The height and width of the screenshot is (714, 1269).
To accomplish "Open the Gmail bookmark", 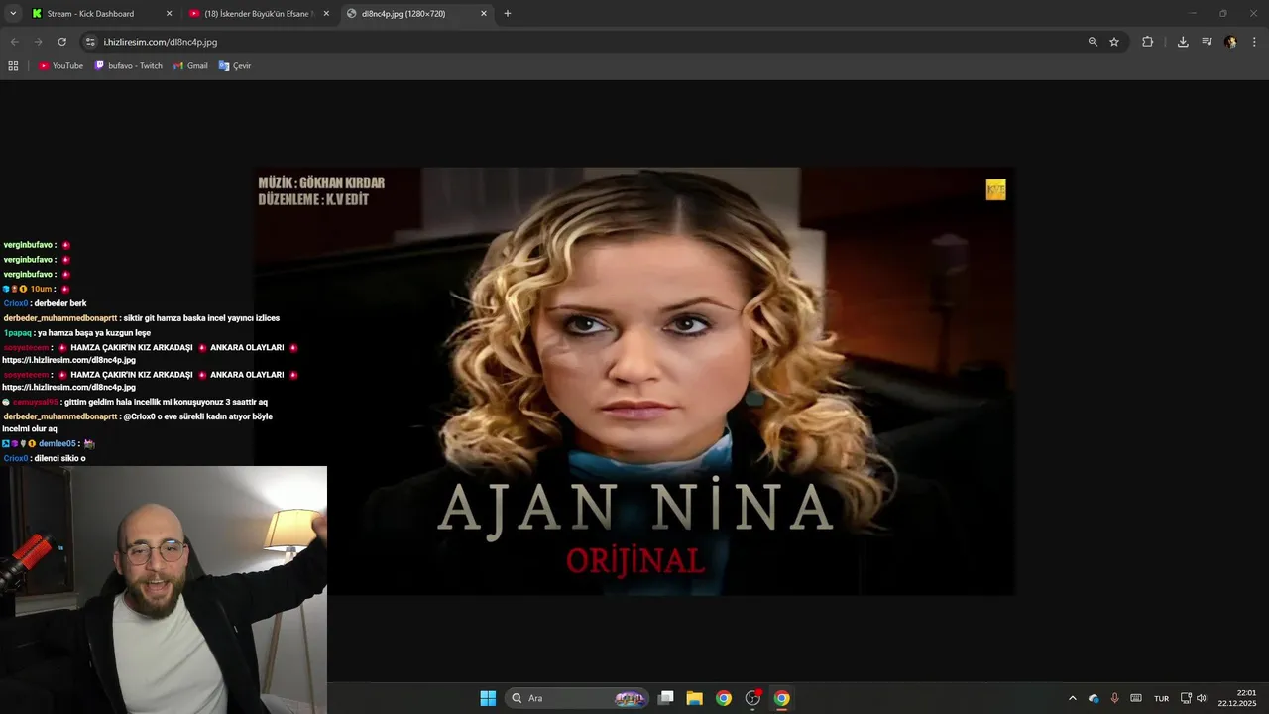I will click(190, 66).
